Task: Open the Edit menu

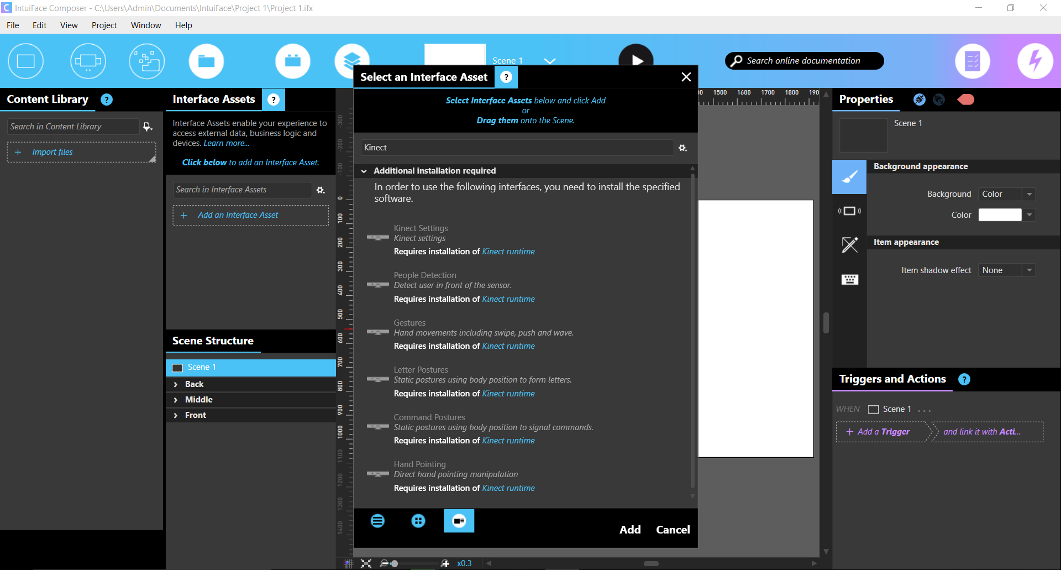Action: pyautogui.click(x=39, y=25)
